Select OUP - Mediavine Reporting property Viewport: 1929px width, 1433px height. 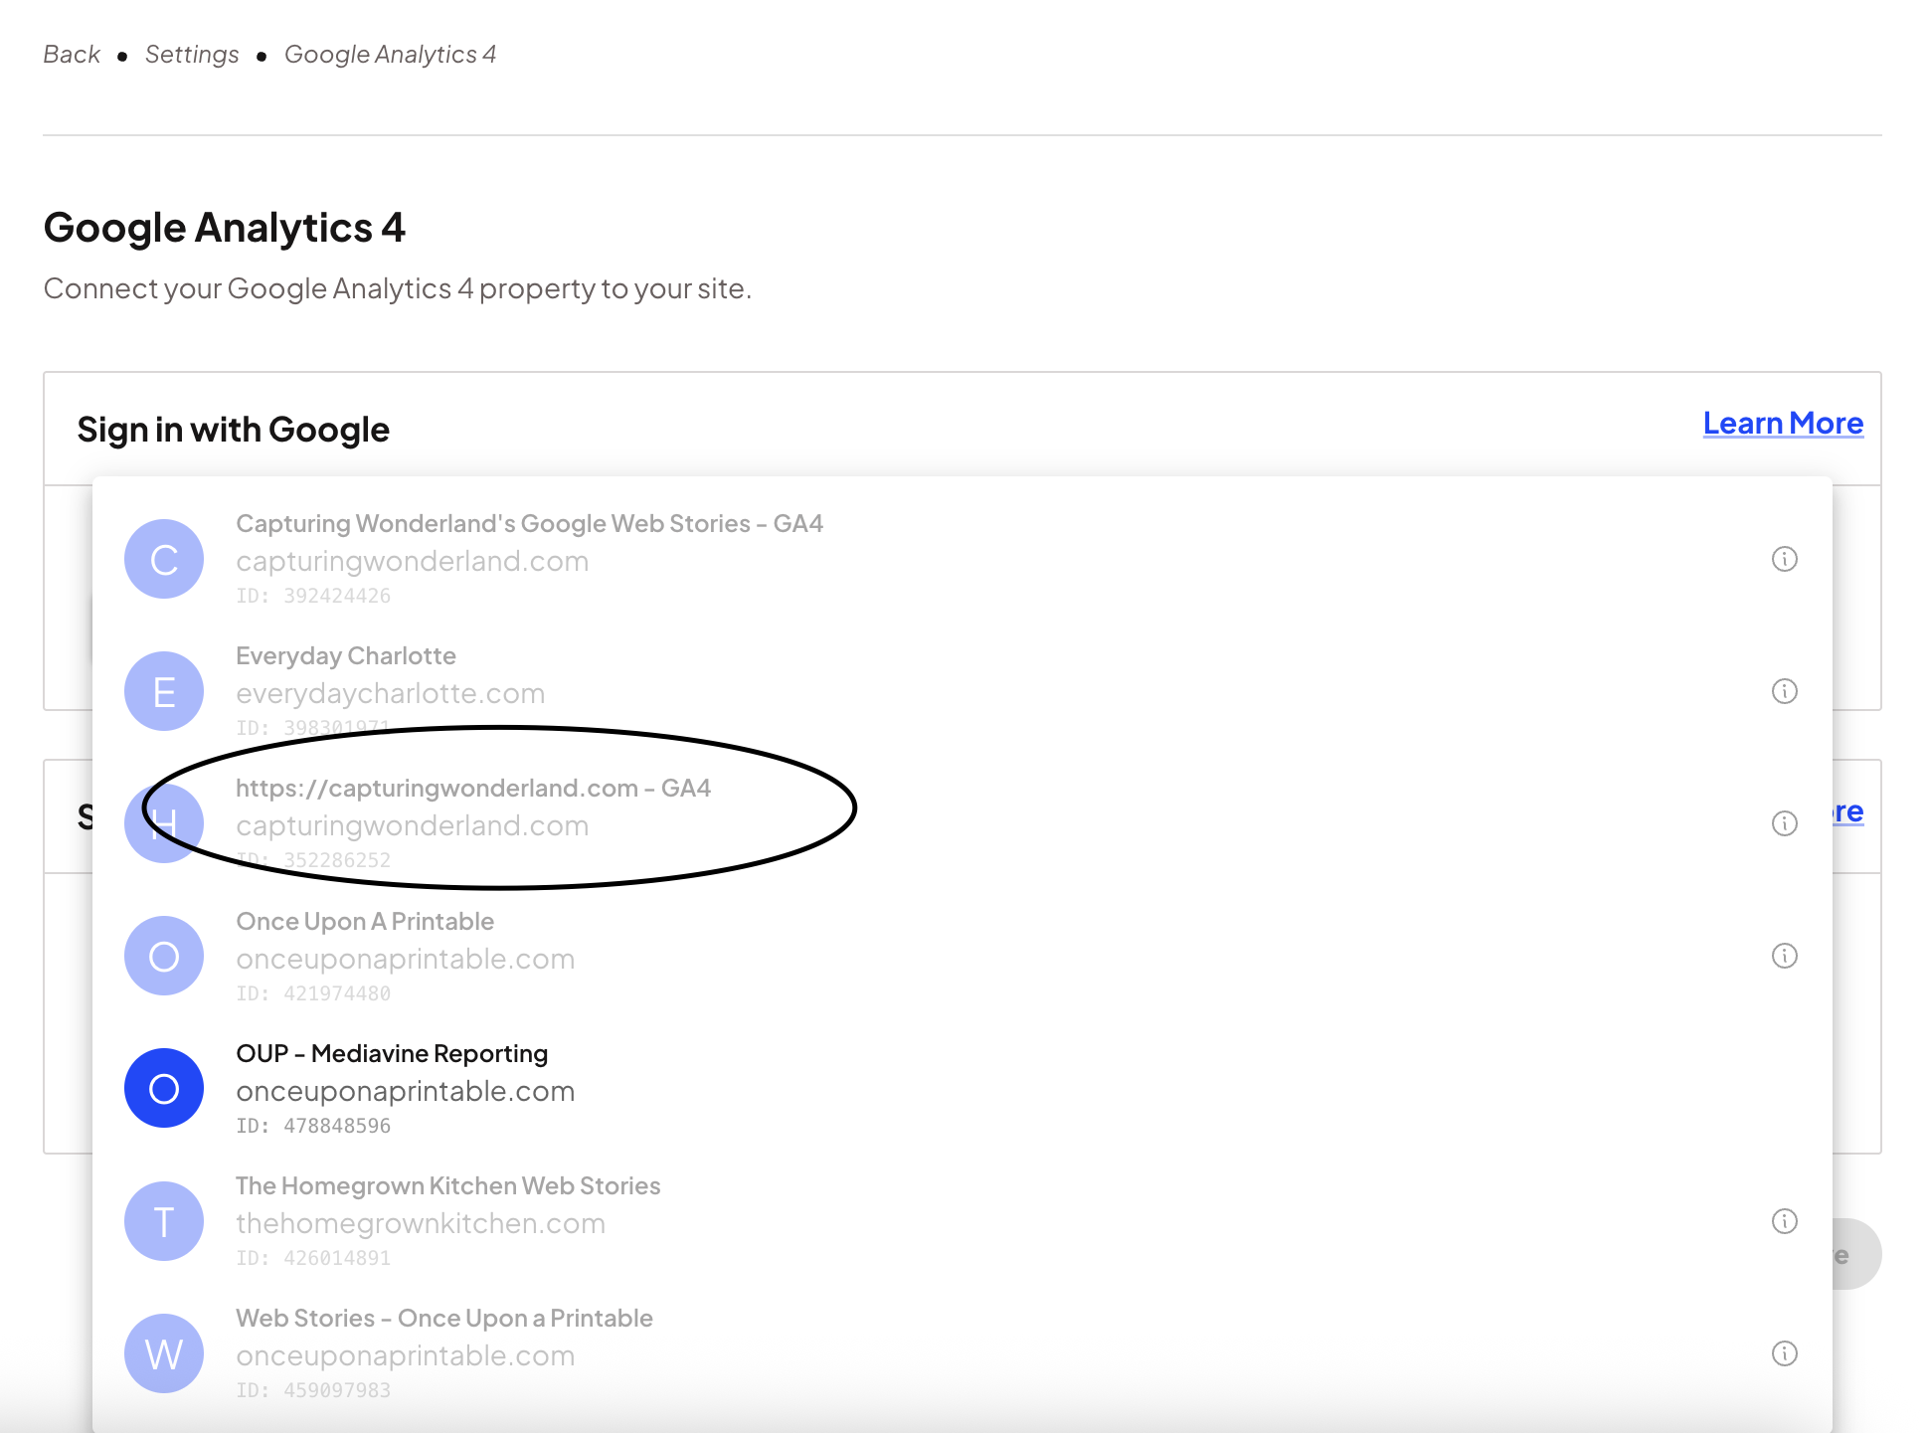pos(392,1054)
